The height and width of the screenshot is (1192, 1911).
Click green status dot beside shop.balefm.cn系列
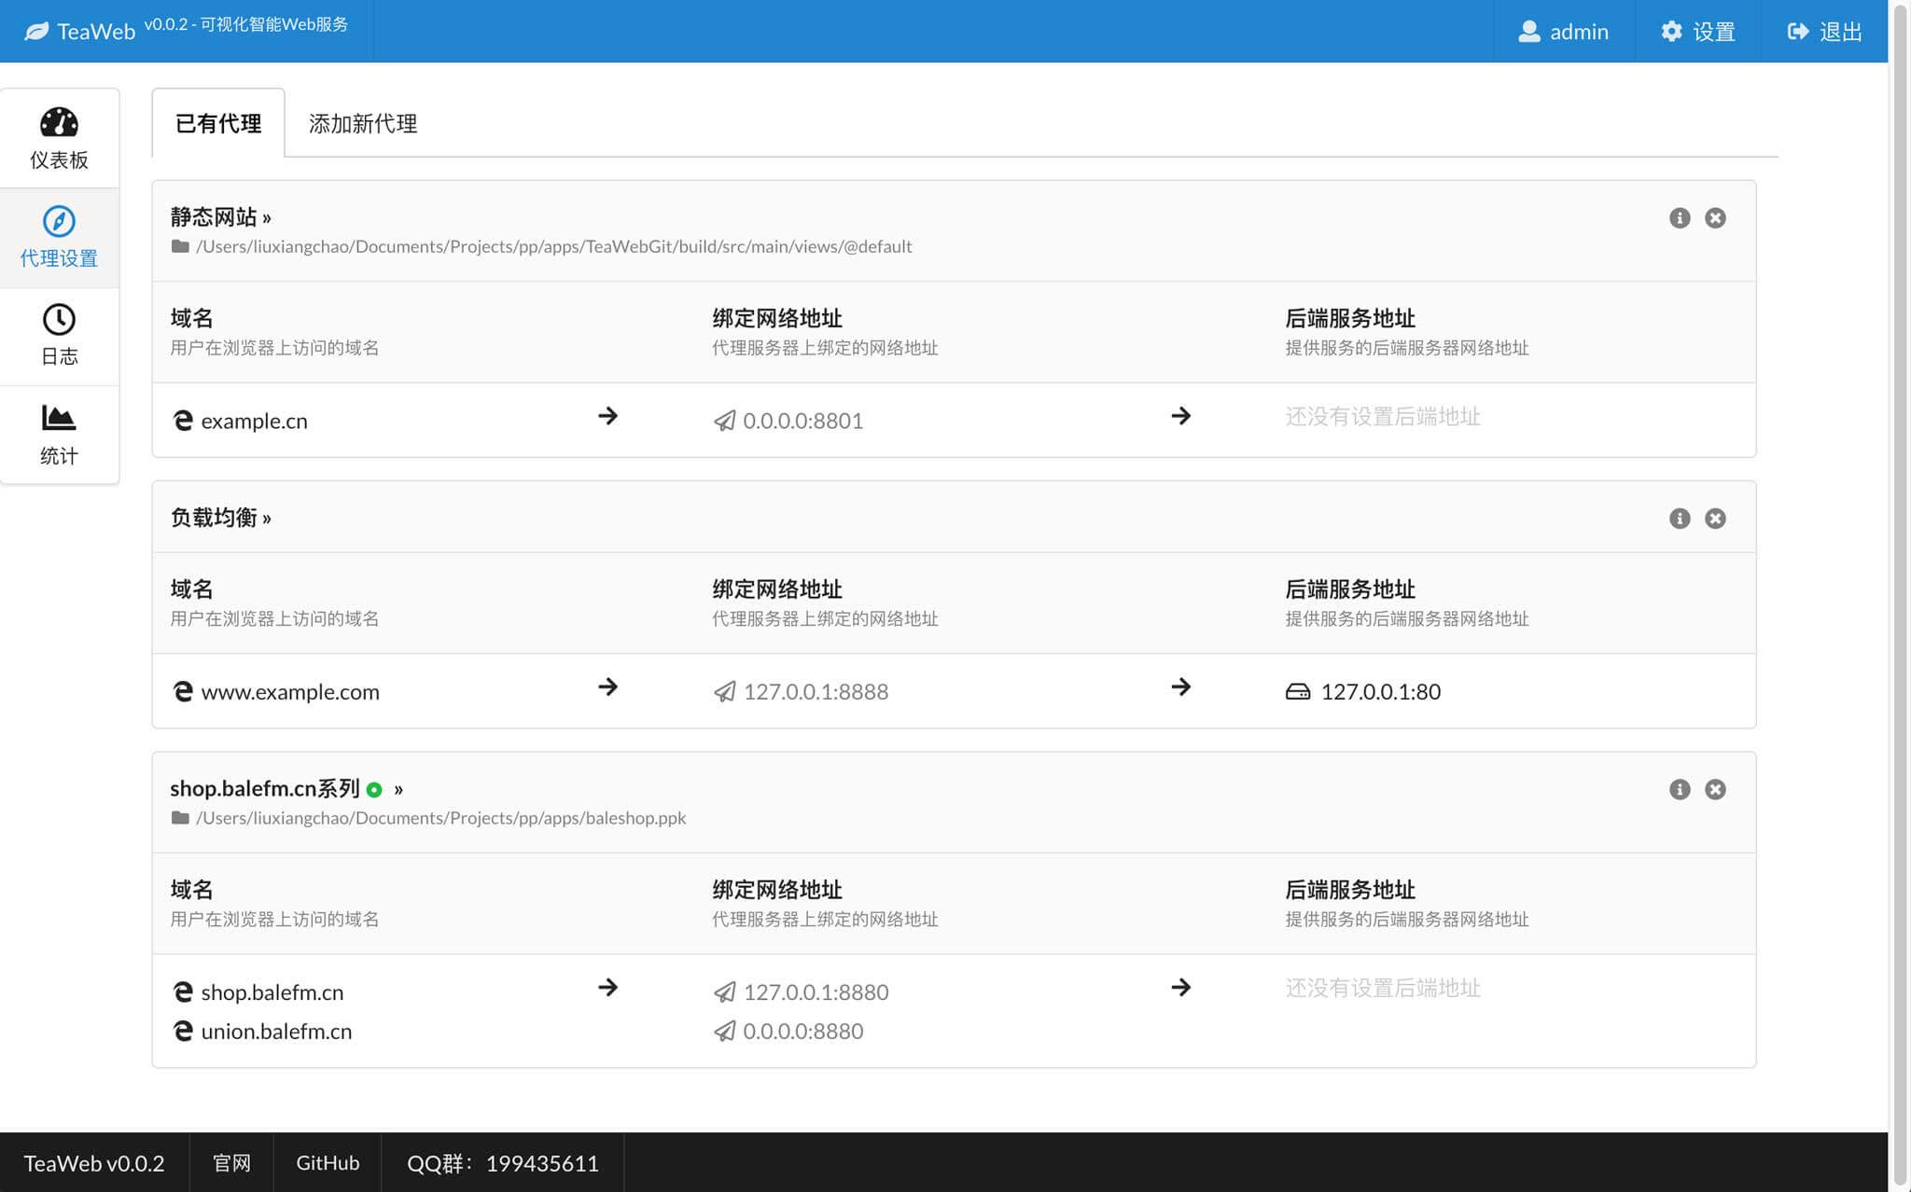pos(374,790)
